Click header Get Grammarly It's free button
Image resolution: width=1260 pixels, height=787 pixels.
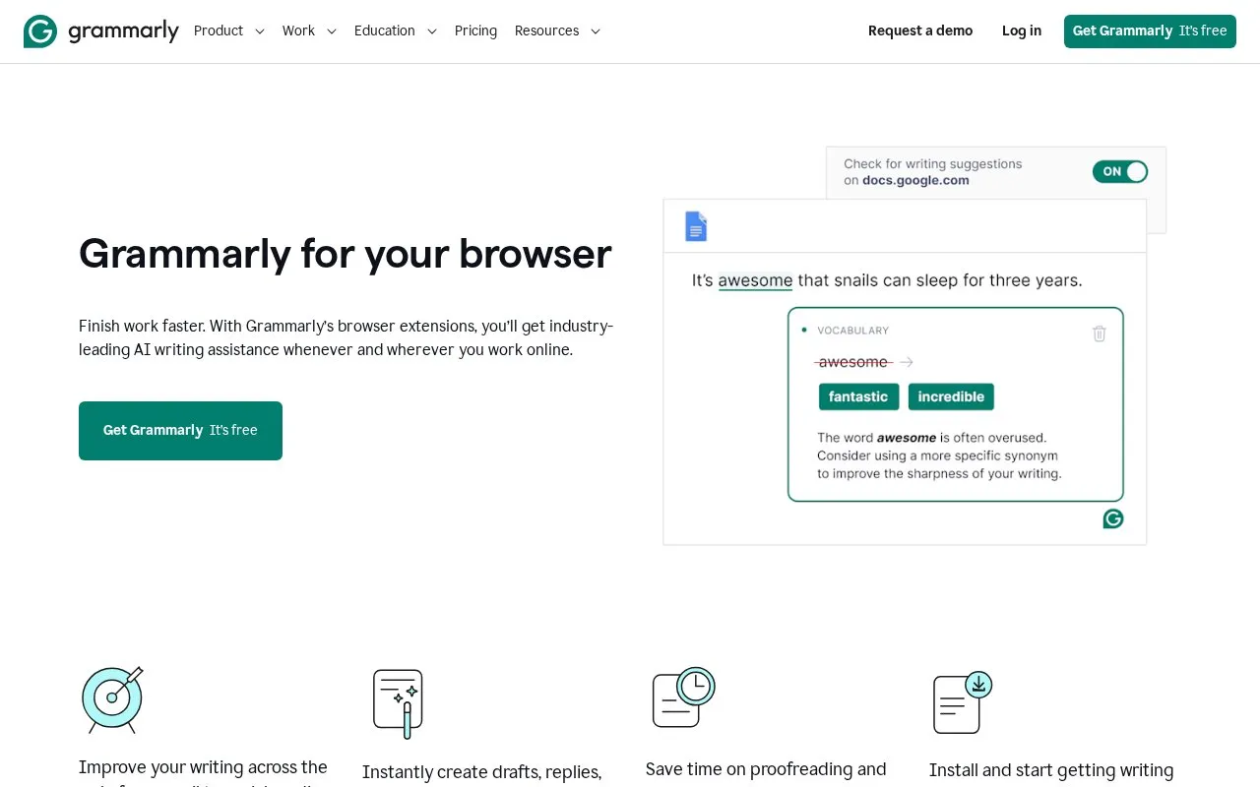coord(1150,31)
